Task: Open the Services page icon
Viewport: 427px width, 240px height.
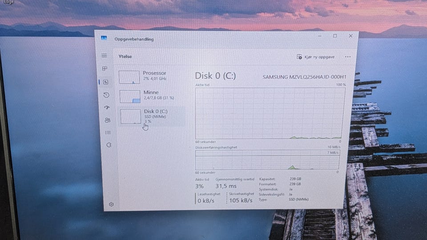Action: point(109,145)
